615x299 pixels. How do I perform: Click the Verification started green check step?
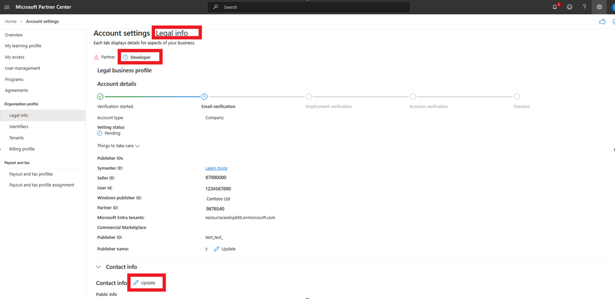pos(100,96)
